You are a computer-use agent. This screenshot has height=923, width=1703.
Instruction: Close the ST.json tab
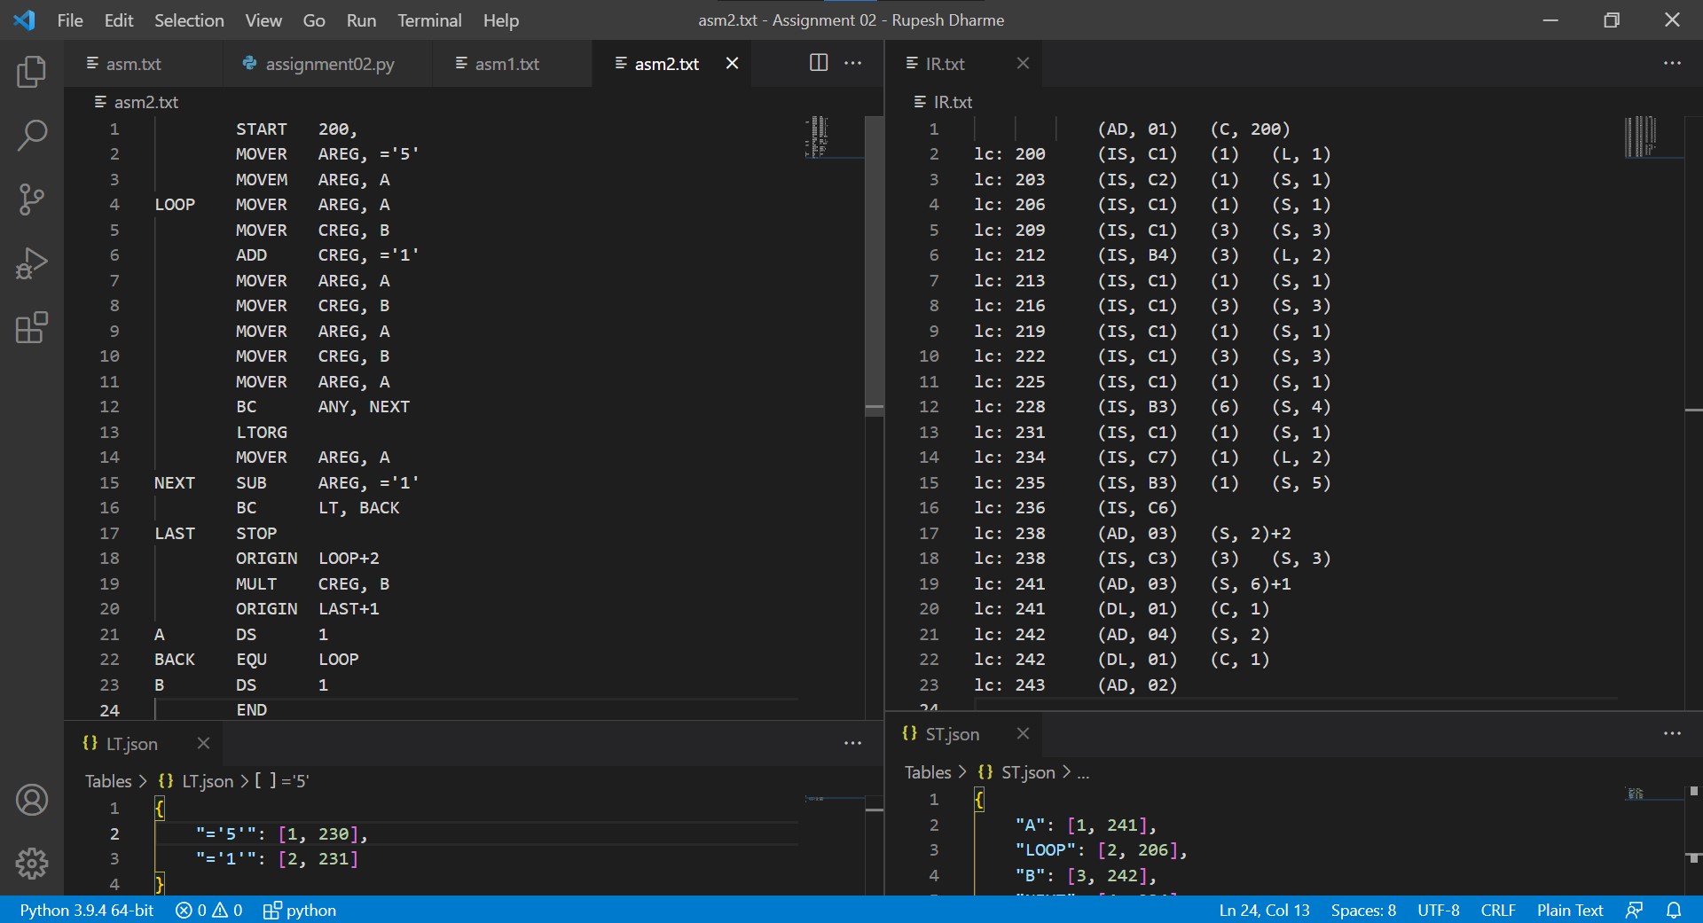pos(1023,733)
